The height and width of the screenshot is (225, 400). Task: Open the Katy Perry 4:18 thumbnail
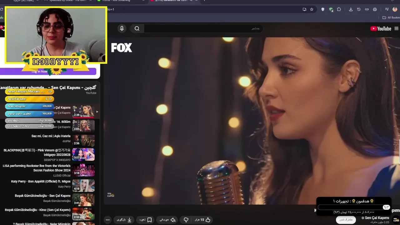[x=83, y=186]
